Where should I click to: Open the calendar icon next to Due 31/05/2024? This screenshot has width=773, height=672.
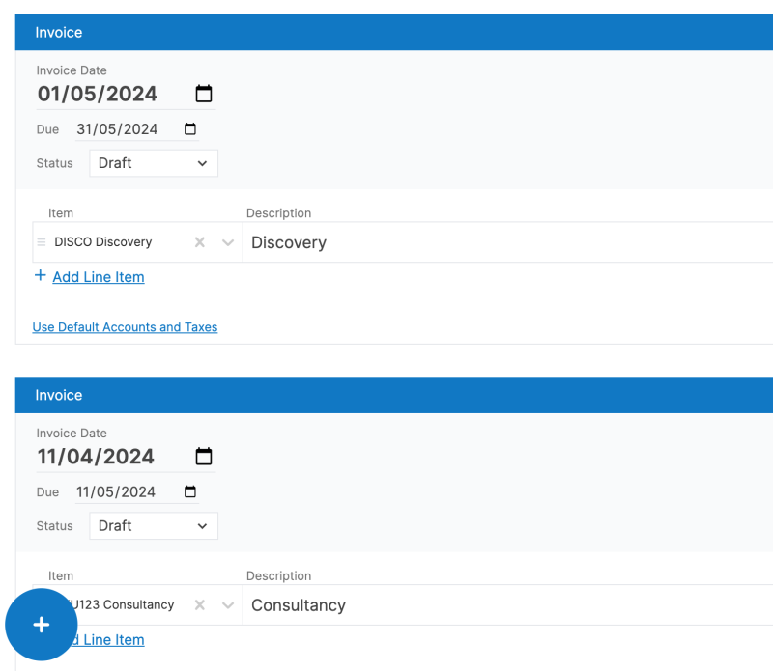pos(189,128)
